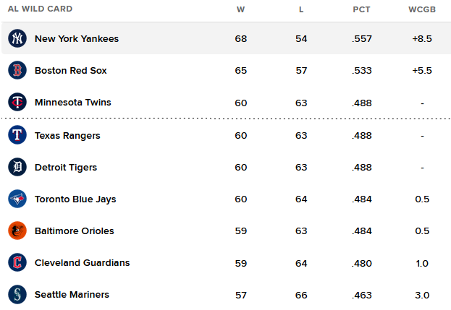Screen dimensions: 451x310
Task: Click the Toronto Blue Jays logo icon
Action: pos(17,199)
